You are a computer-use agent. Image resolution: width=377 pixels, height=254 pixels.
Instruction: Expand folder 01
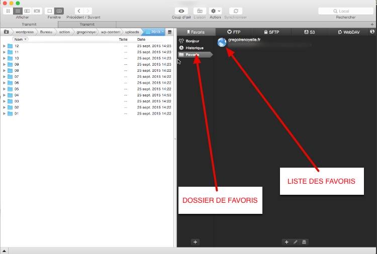tap(4, 113)
